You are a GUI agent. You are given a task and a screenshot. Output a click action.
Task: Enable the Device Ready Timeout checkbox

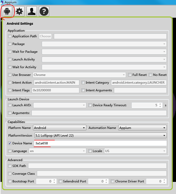point(90,105)
